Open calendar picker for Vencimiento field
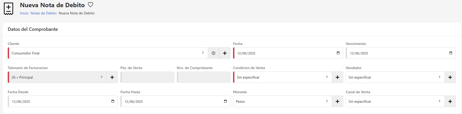Viewport: 462px width, 114px height. [451, 53]
